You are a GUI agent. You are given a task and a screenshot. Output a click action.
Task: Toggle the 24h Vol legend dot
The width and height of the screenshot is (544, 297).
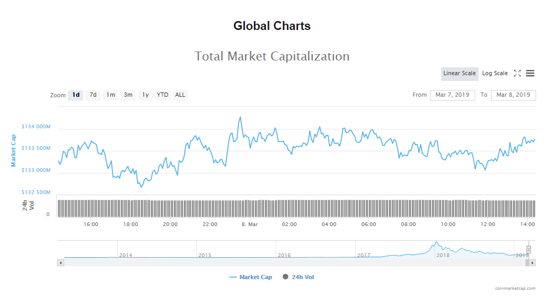285,277
